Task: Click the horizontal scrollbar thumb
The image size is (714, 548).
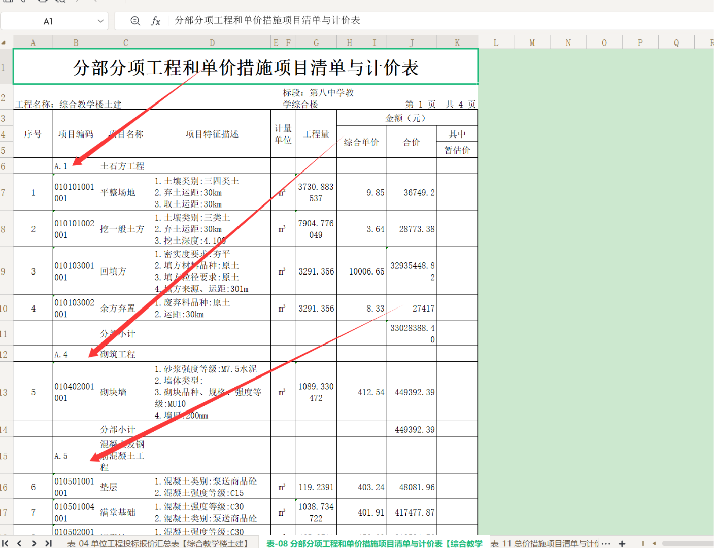Action: point(688,543)
